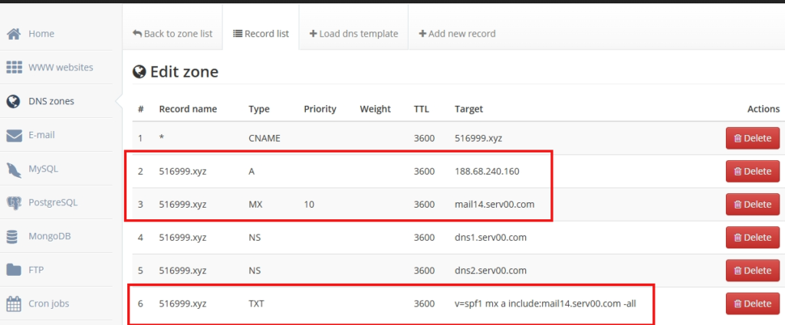The width and height of the screenshot is (785, 325).
Task: Delete the TXT SPF record
Action: [x=752, y=304]
